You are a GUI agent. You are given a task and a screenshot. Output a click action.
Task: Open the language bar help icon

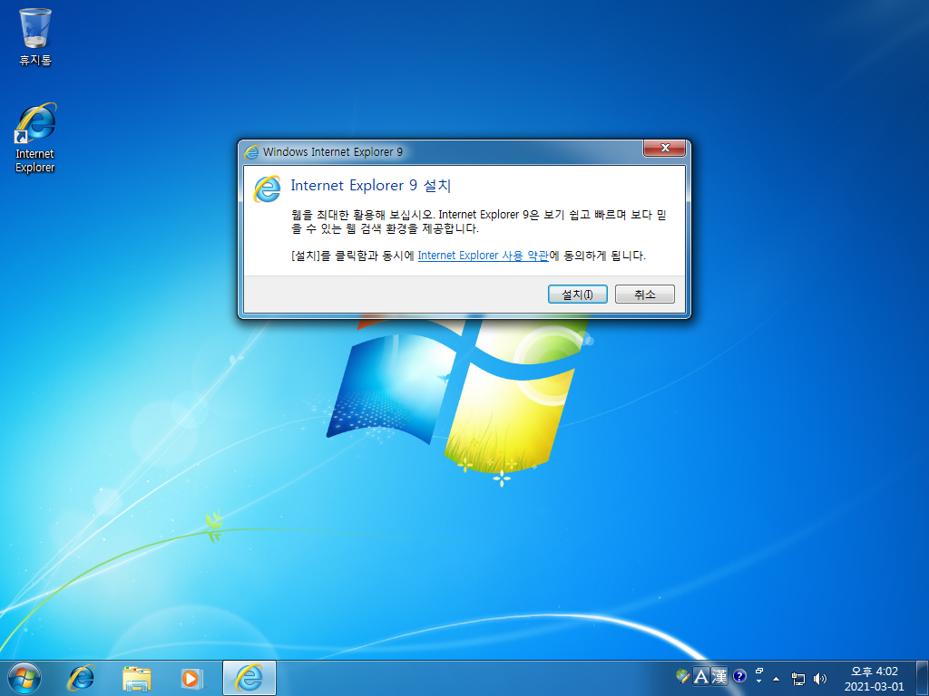click(739, 676)
